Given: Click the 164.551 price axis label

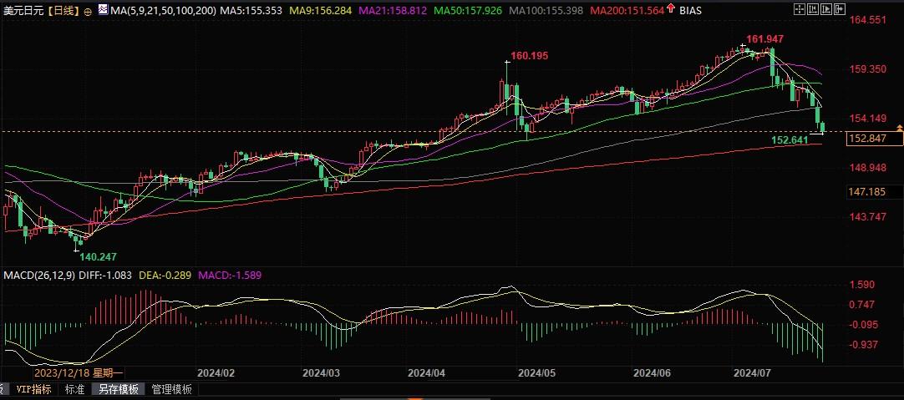Looking at the screenshot, I should coord(868,20).
